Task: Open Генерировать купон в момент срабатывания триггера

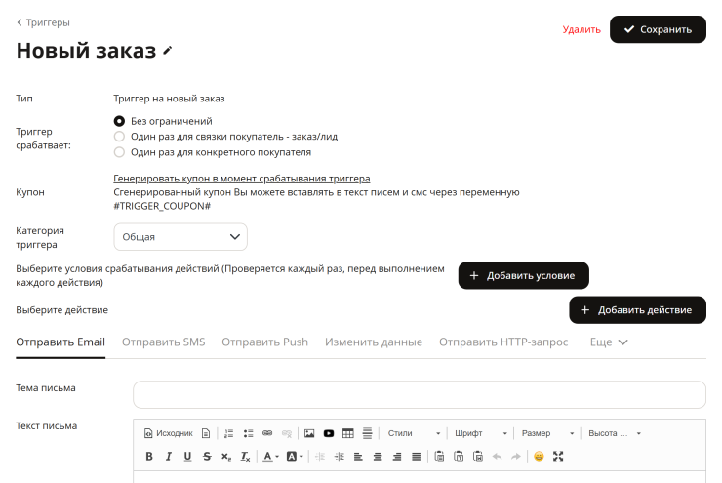Action: coord(242,179)
